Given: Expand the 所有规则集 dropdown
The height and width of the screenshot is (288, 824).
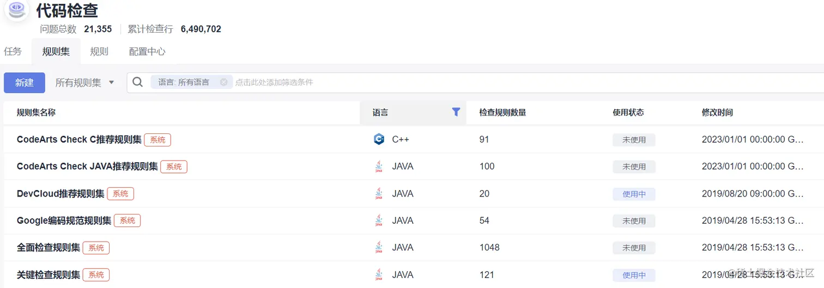Looking at the screenshot, I should tap(85, 83).
